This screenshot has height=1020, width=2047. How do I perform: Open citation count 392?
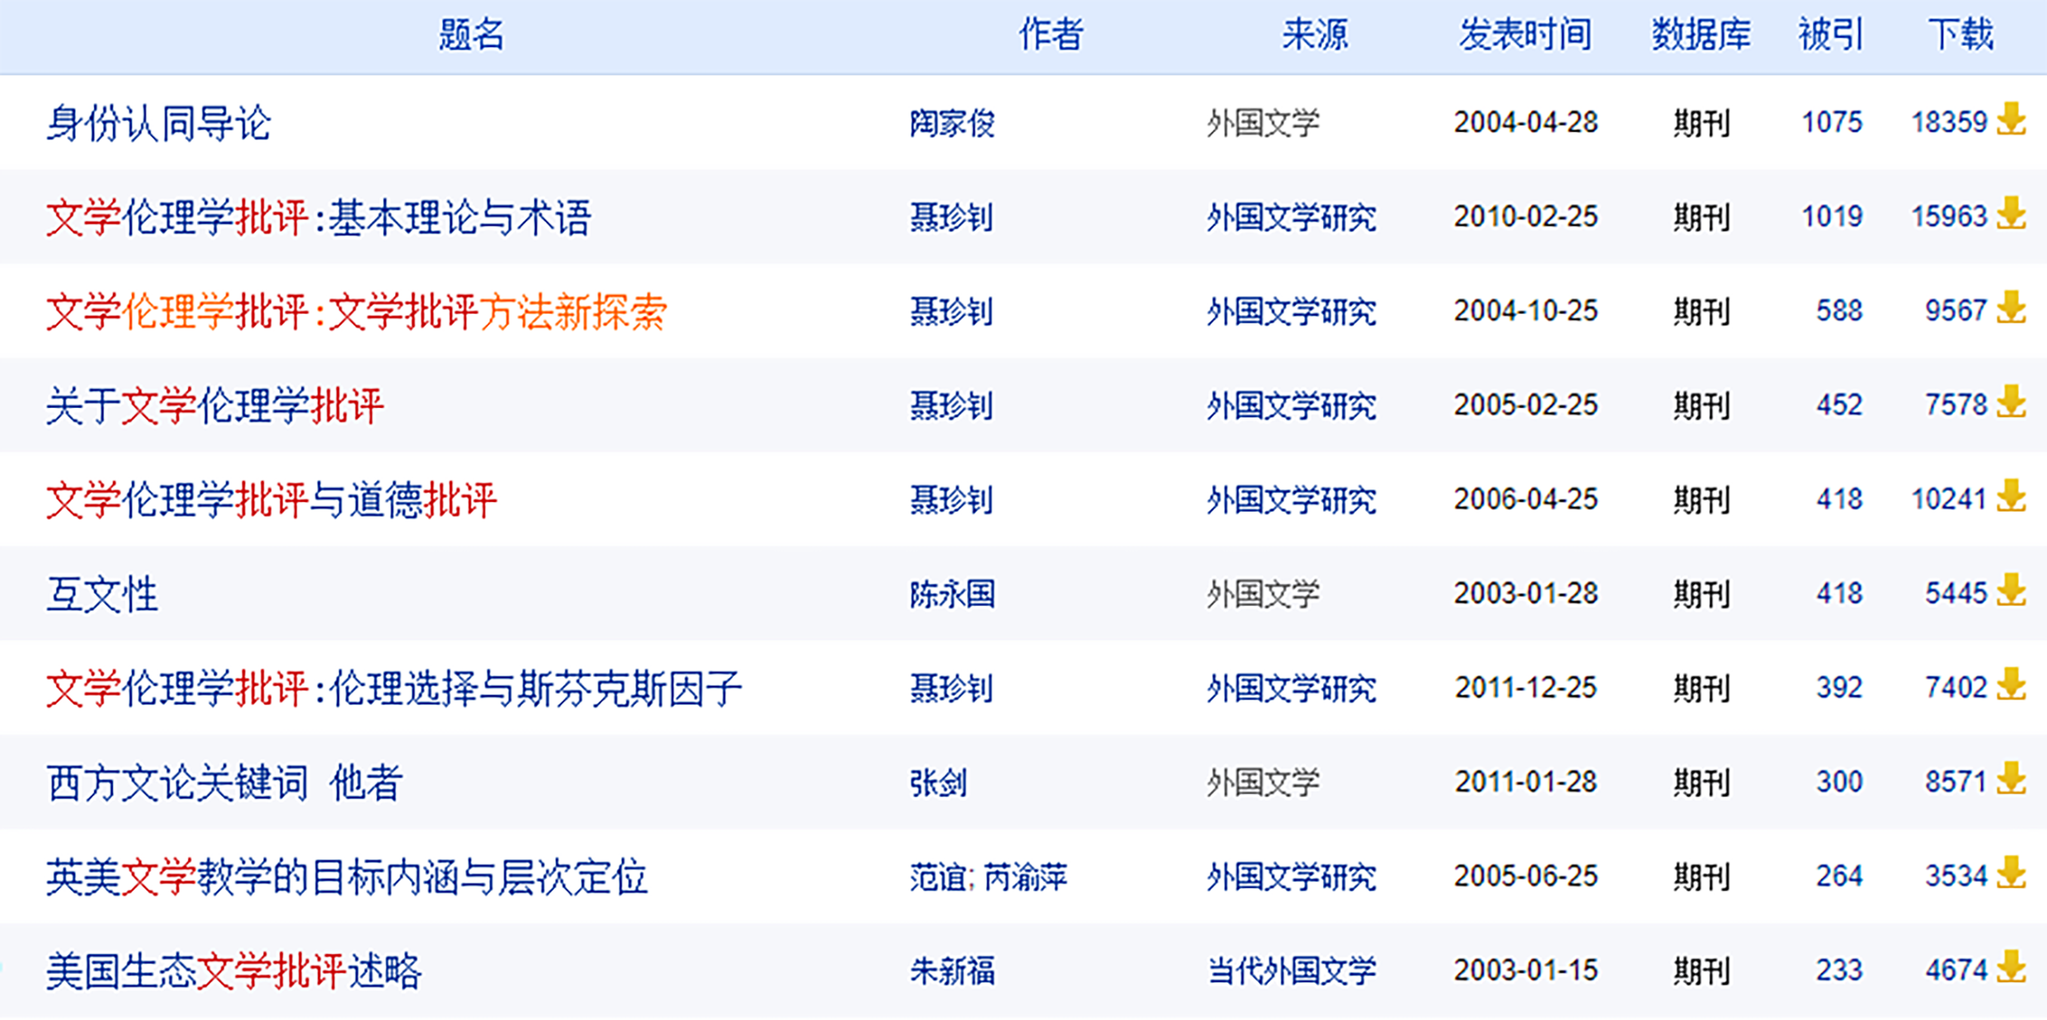pyautogui.click(x=1839, y=688)
